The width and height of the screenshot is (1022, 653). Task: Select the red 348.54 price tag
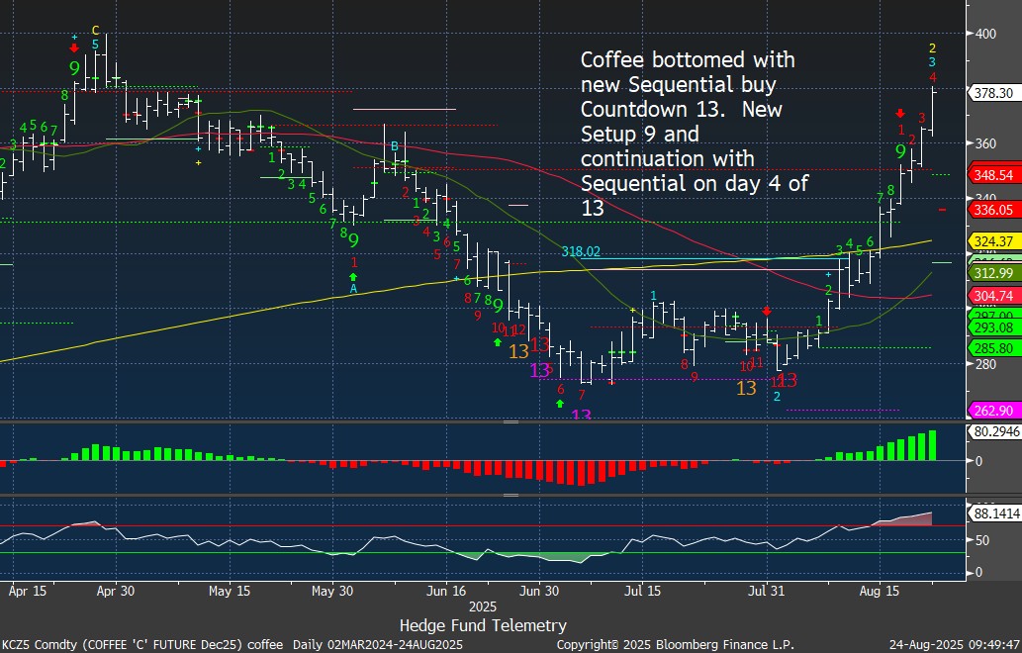[992, 175]
